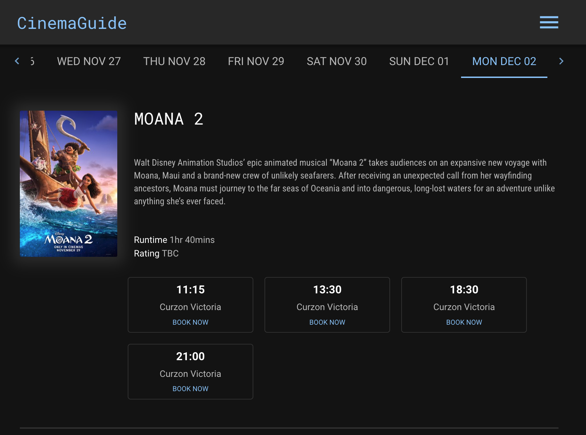
Task: Click the 18:30 showtime text
Action: [x=464, y=290]
